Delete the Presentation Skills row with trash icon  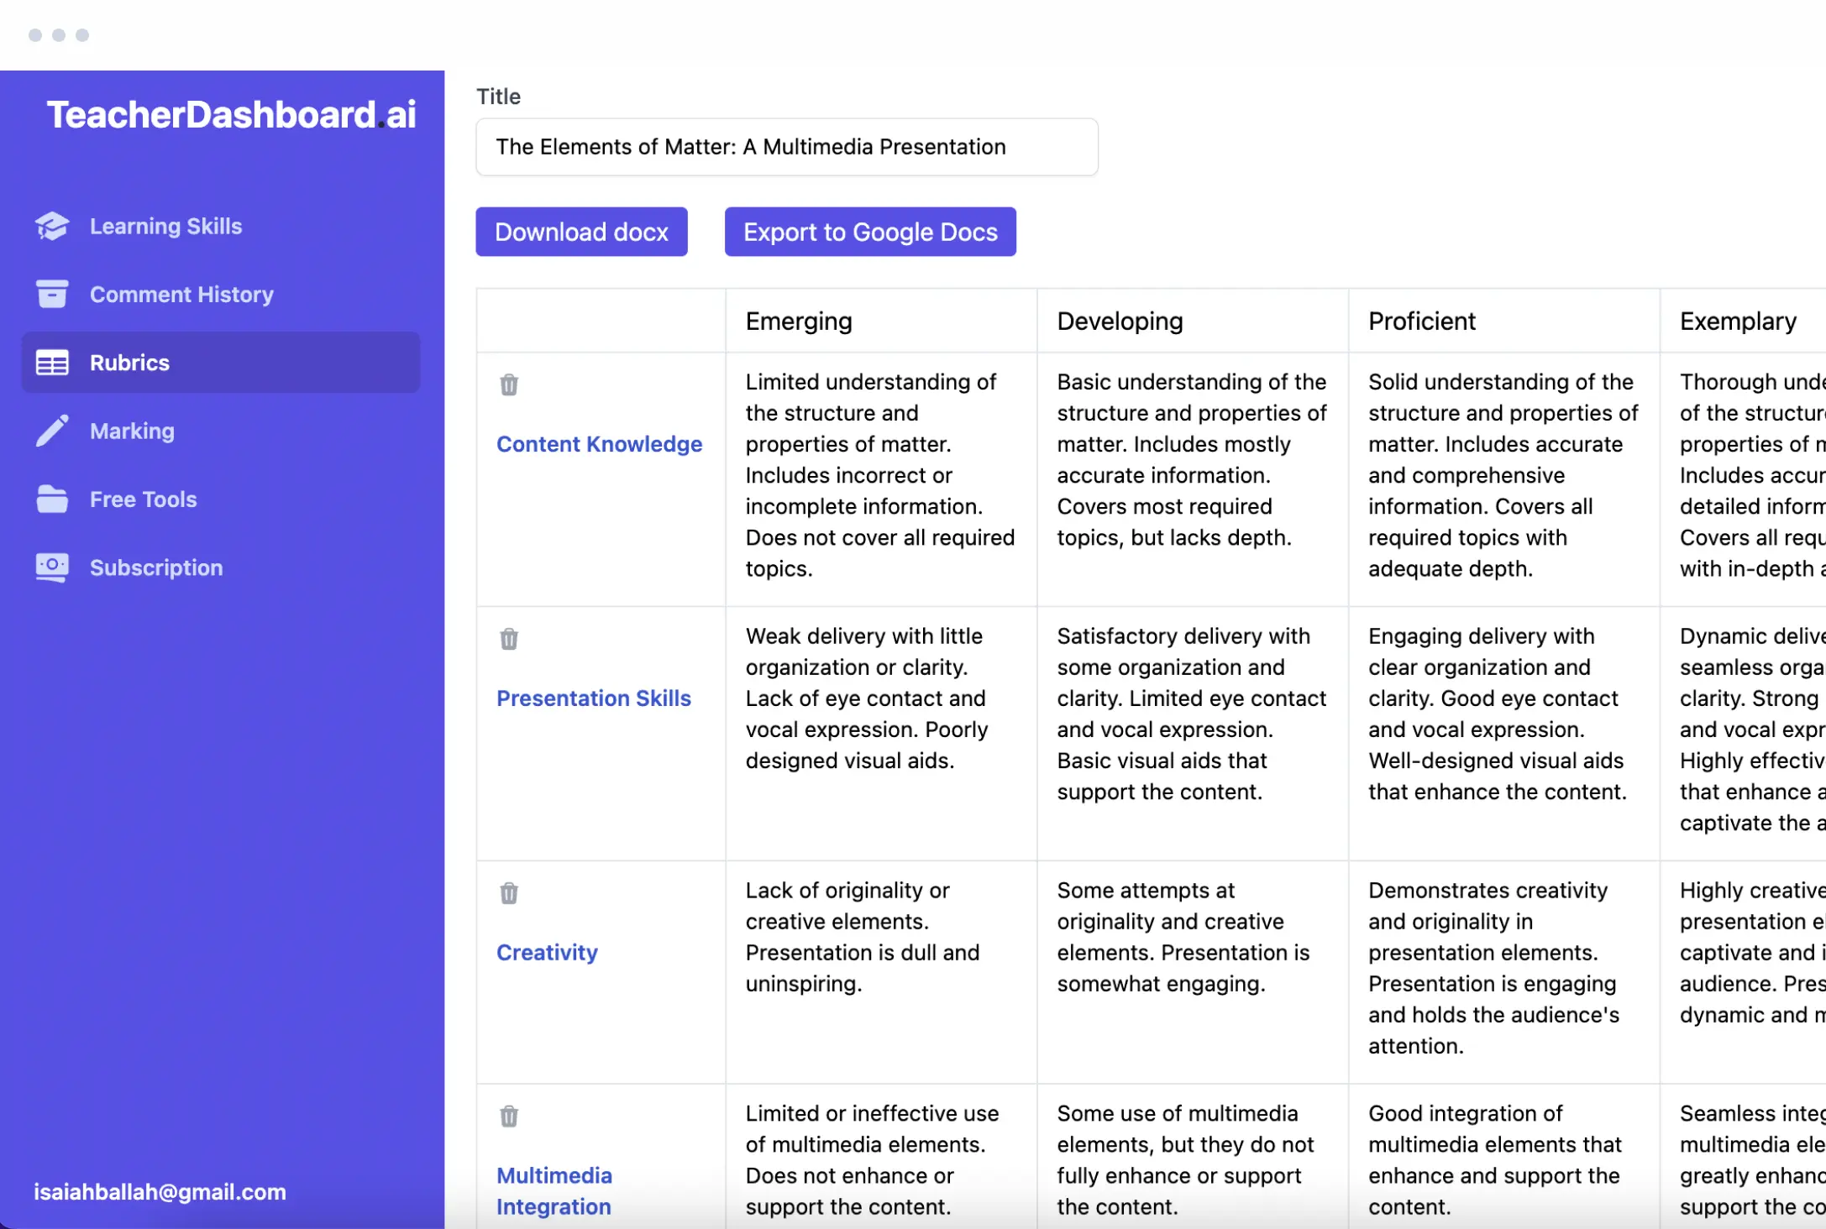click(x=509, y=639)
